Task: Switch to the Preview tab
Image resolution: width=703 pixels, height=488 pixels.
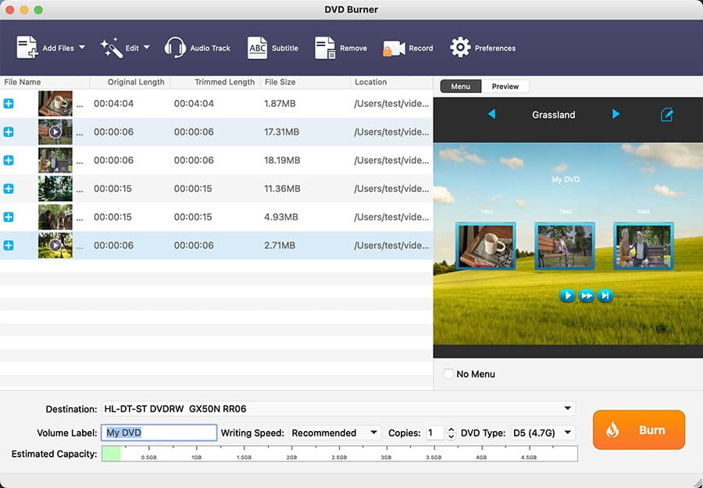Action: pos(505,86)
